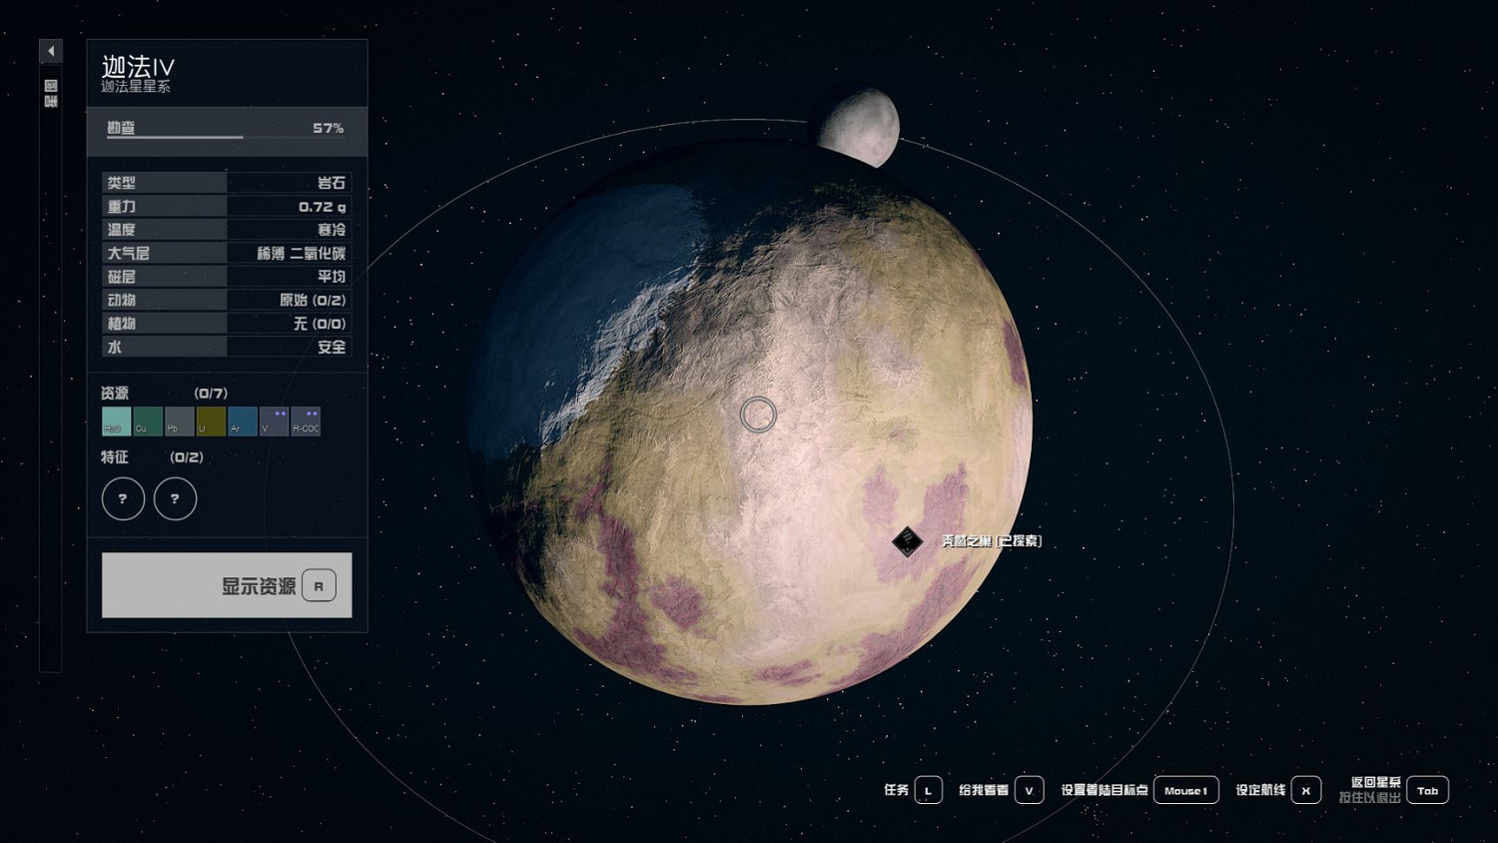Select the small moon orbiting the planet

[x=859, y=127]
